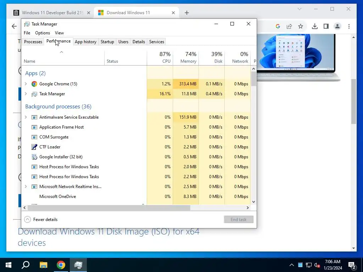
Task: Click the muted volume tray icon
Action: (317, 265)
